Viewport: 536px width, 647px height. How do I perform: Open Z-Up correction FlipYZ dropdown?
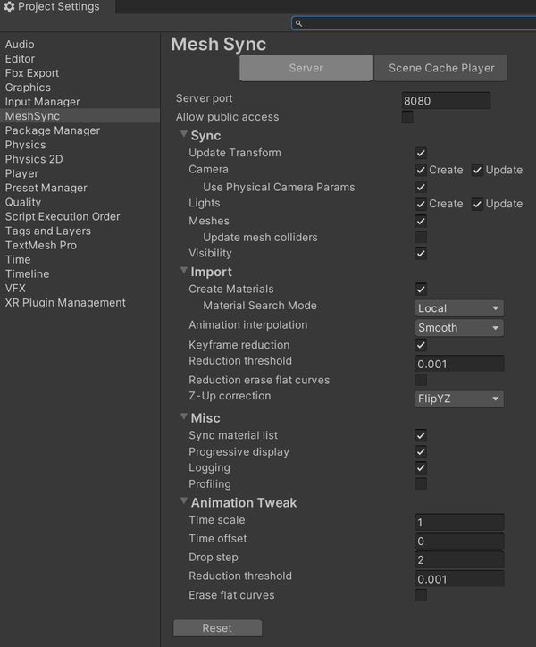[459, 399]
